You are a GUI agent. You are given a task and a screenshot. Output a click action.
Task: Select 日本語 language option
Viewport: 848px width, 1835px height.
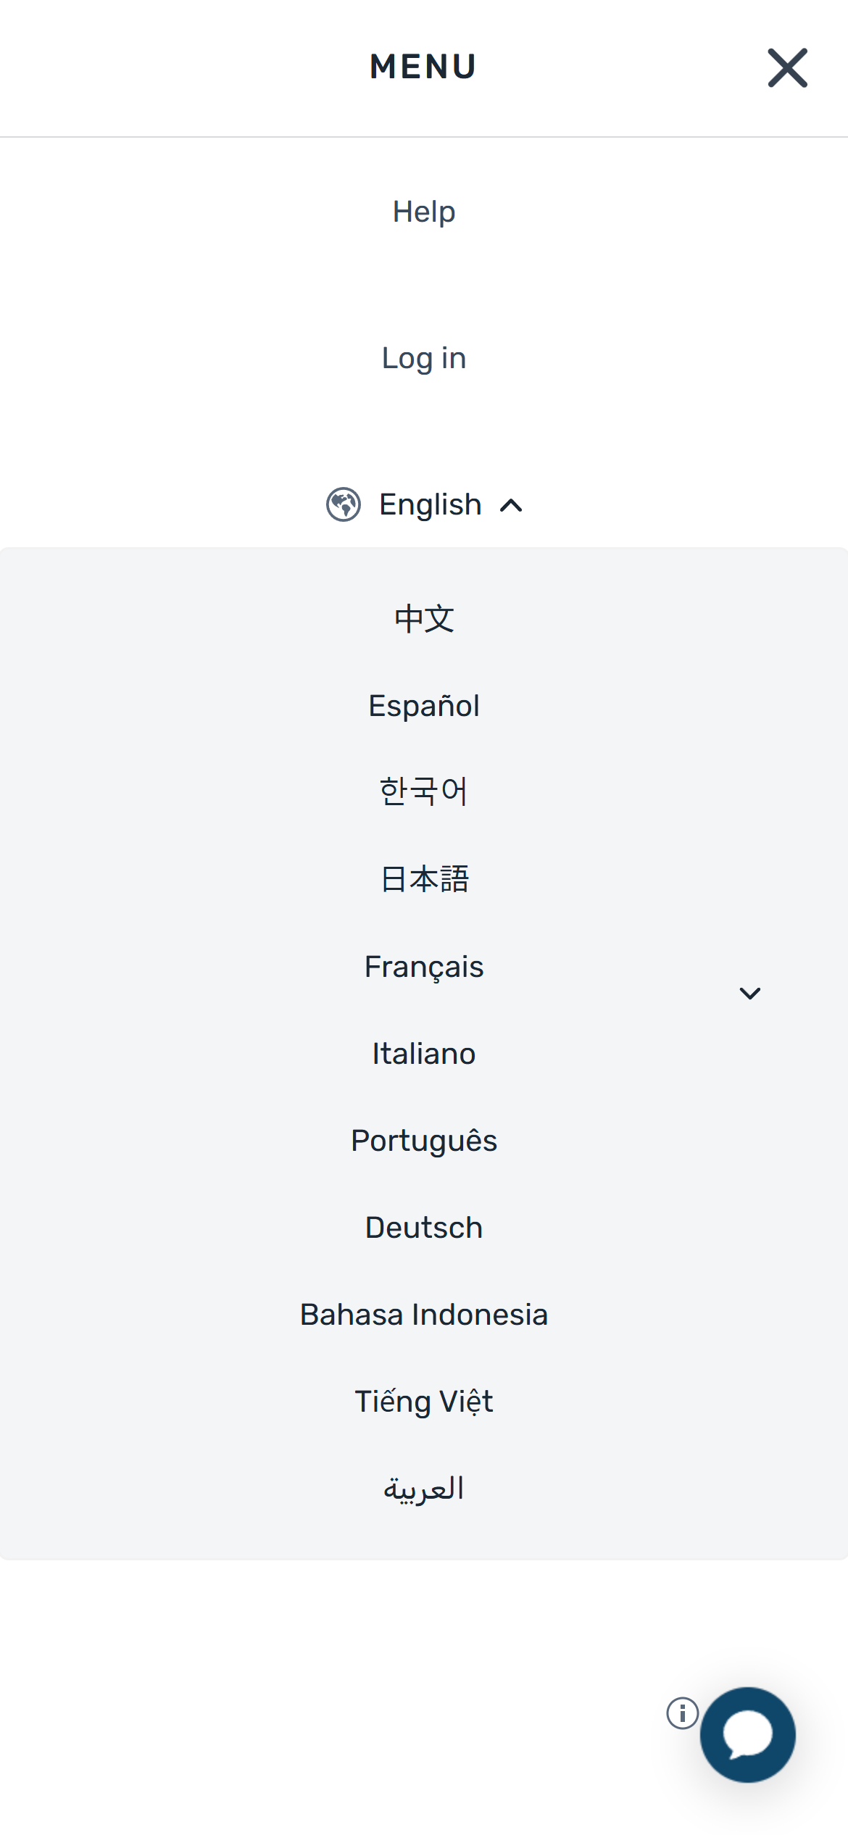click(x=424, y=879)
